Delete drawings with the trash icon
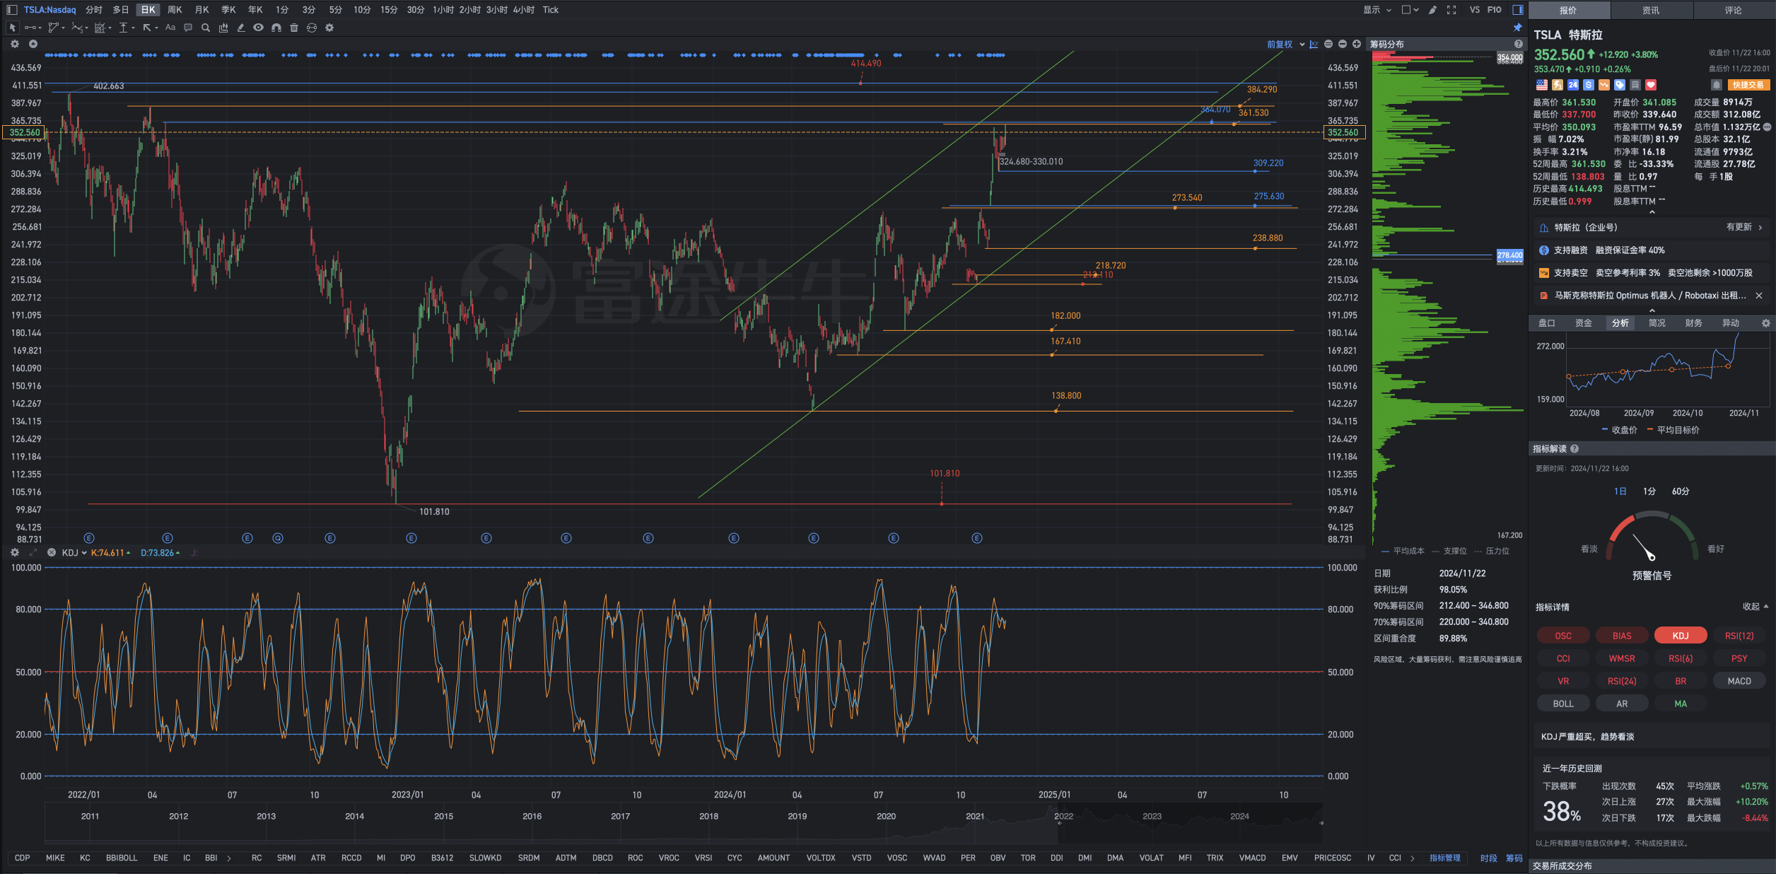1776x874 pixels. (x=294, y=28)
